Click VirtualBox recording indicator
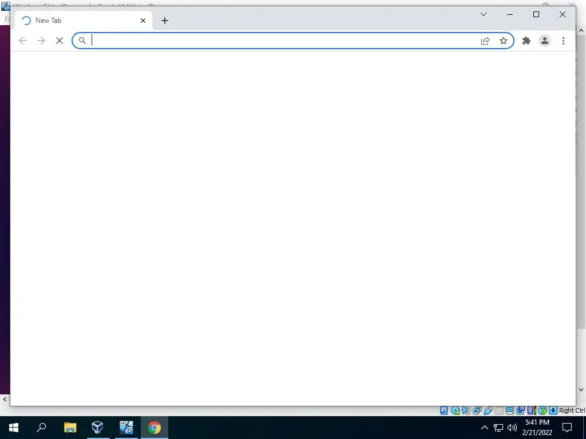Image resolution: width=586 pixels, height=439 pixels. [520, 410]
